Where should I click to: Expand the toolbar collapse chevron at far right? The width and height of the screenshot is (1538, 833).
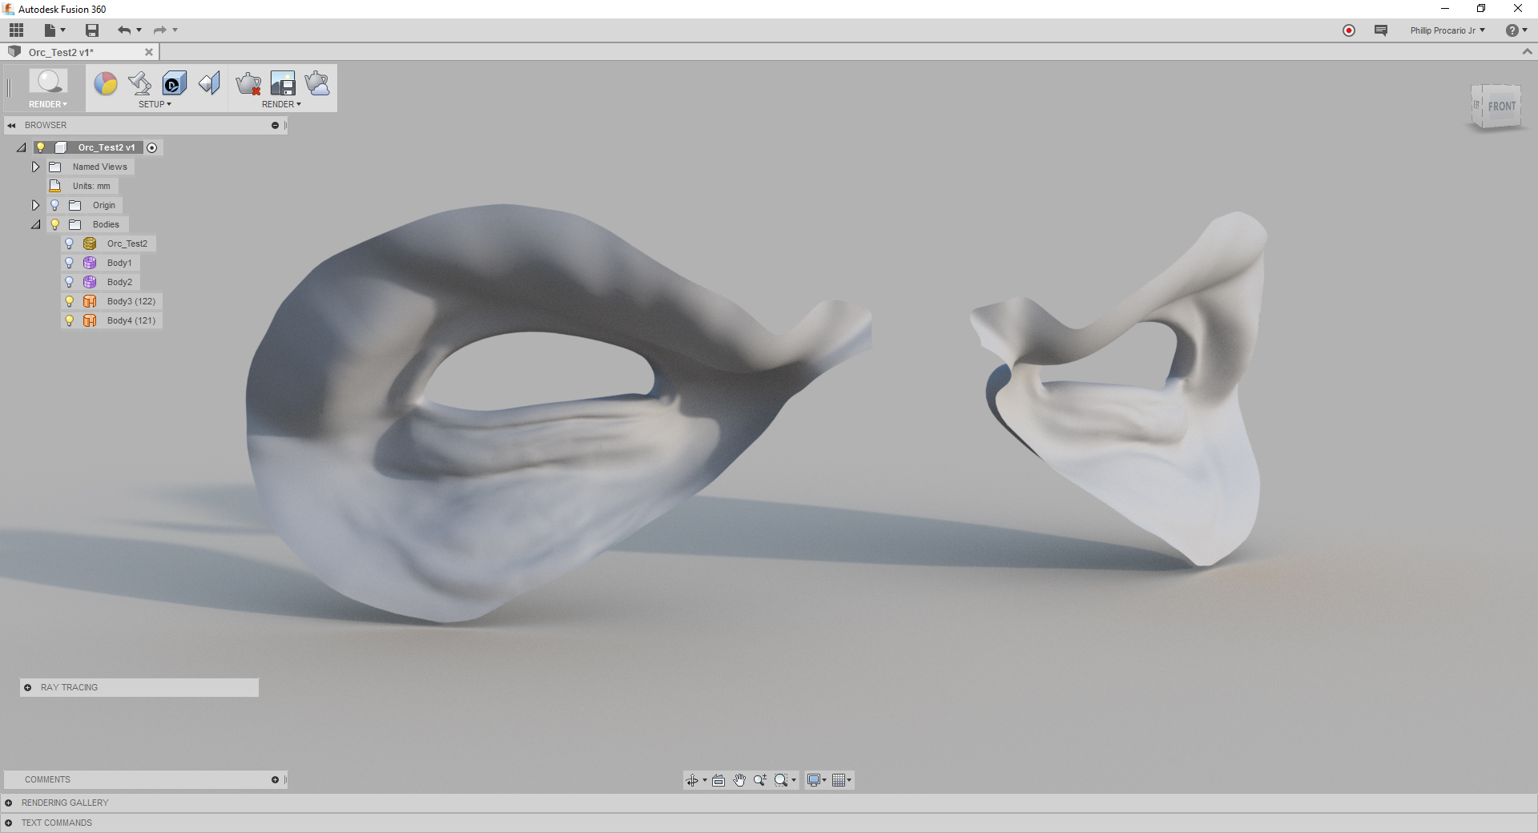click(x=1527, y=51)
